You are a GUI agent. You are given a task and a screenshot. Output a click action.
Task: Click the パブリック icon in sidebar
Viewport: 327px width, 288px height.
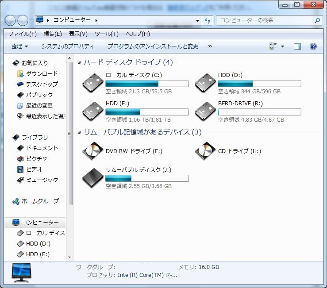click(x=20, y=95)
